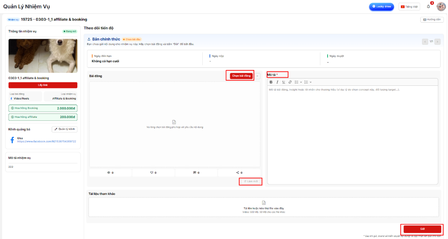Clear selected post with the X button
The image size is (448, 239).
[258, 76]
